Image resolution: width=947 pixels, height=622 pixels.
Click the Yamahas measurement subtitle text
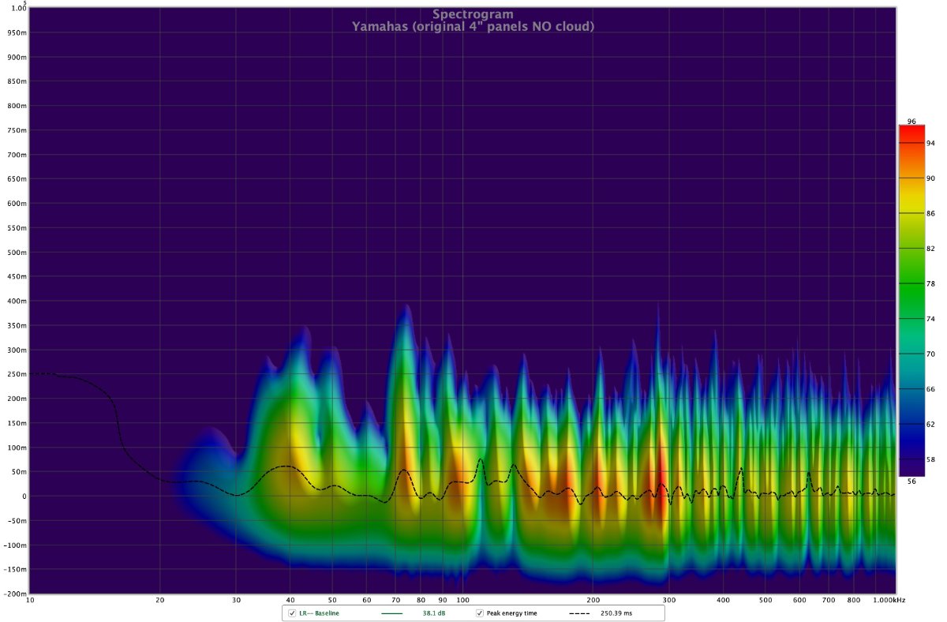click(473, 27)
